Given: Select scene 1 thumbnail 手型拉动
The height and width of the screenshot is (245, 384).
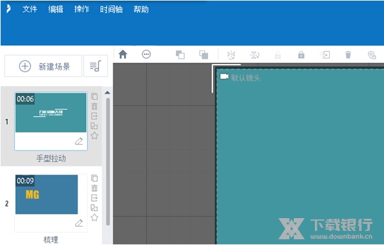Looking at the screenshot, I should (x=51, y=113).
